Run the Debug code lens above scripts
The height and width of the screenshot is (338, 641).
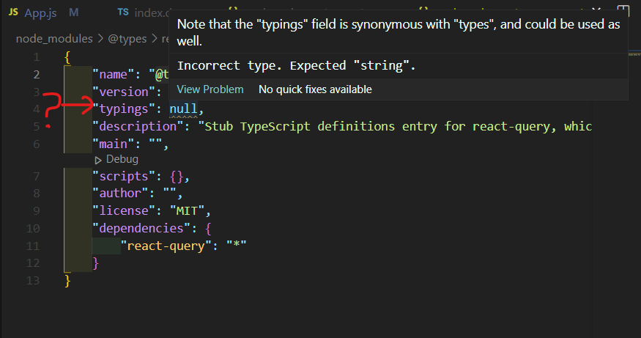[122, 159]
